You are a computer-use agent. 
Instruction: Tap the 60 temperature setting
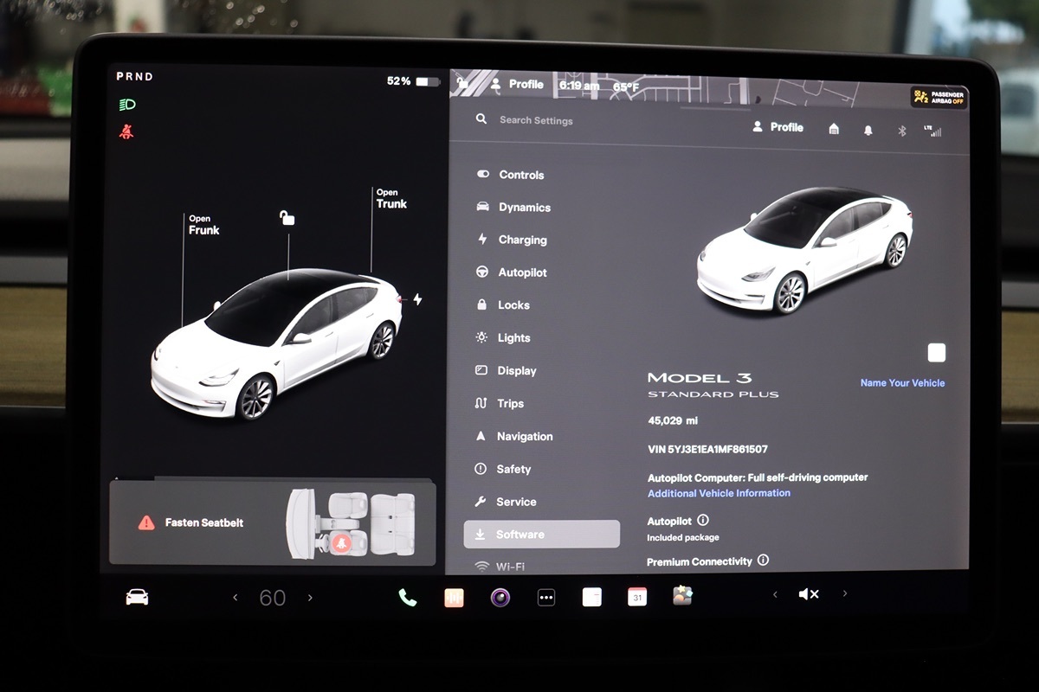273,598
